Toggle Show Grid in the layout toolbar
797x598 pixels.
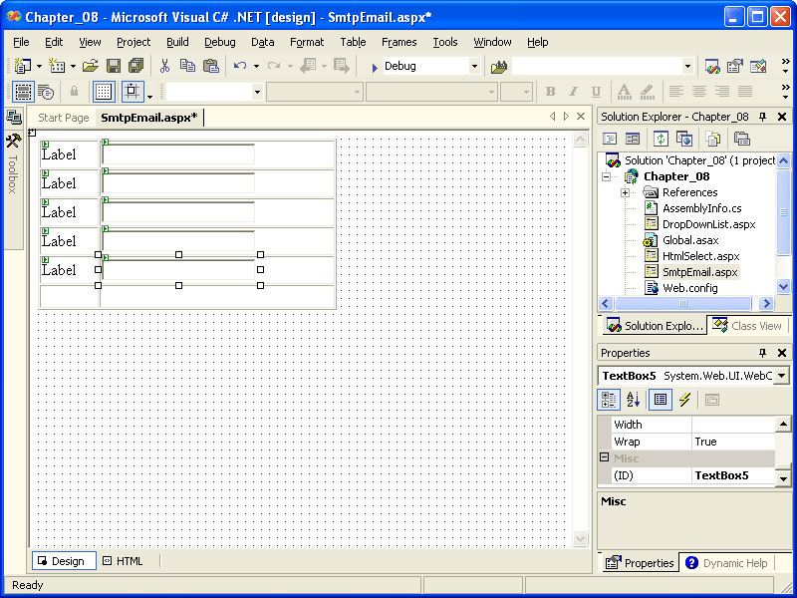pos(104,92)
